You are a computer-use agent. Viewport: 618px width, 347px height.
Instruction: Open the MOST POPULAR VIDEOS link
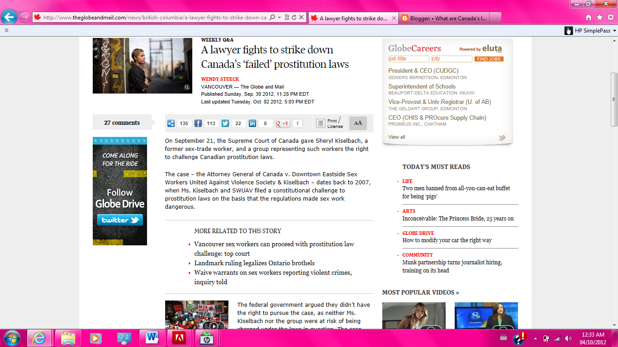click(421, 292)
